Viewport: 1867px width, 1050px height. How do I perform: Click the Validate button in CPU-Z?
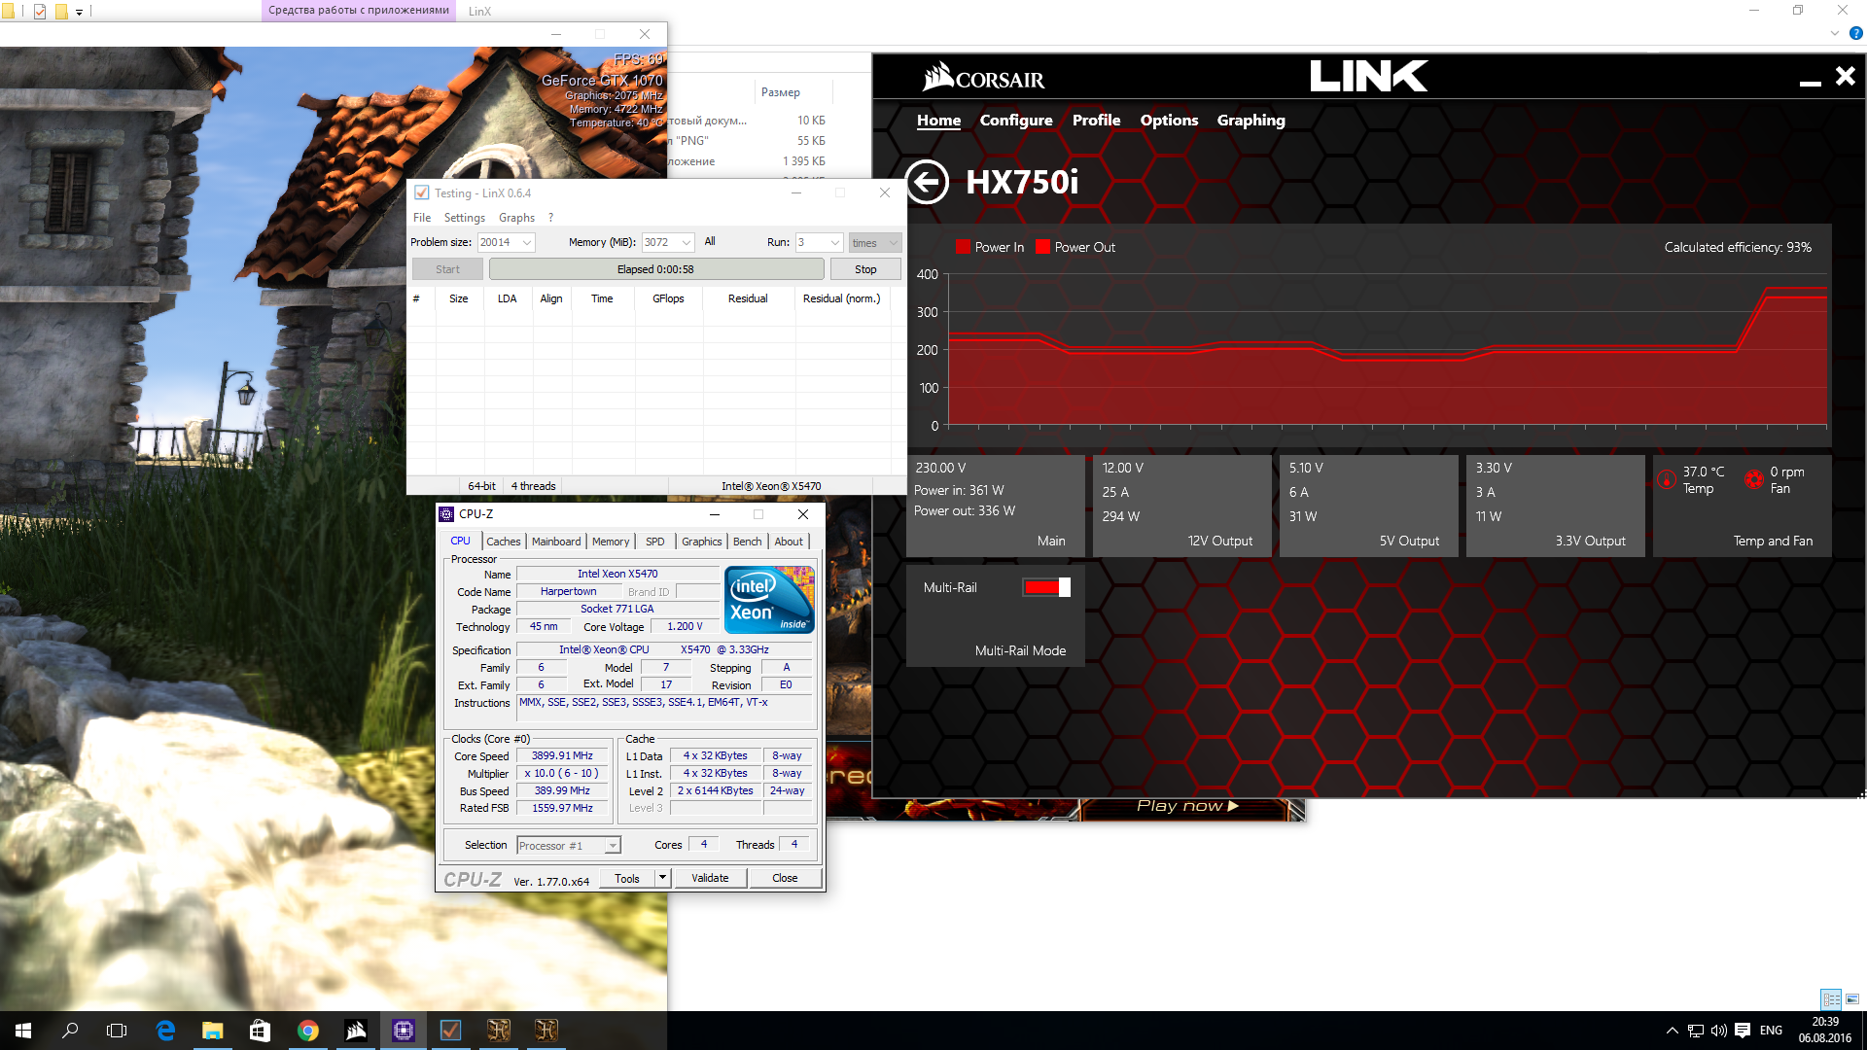click(x=710, y=878)
